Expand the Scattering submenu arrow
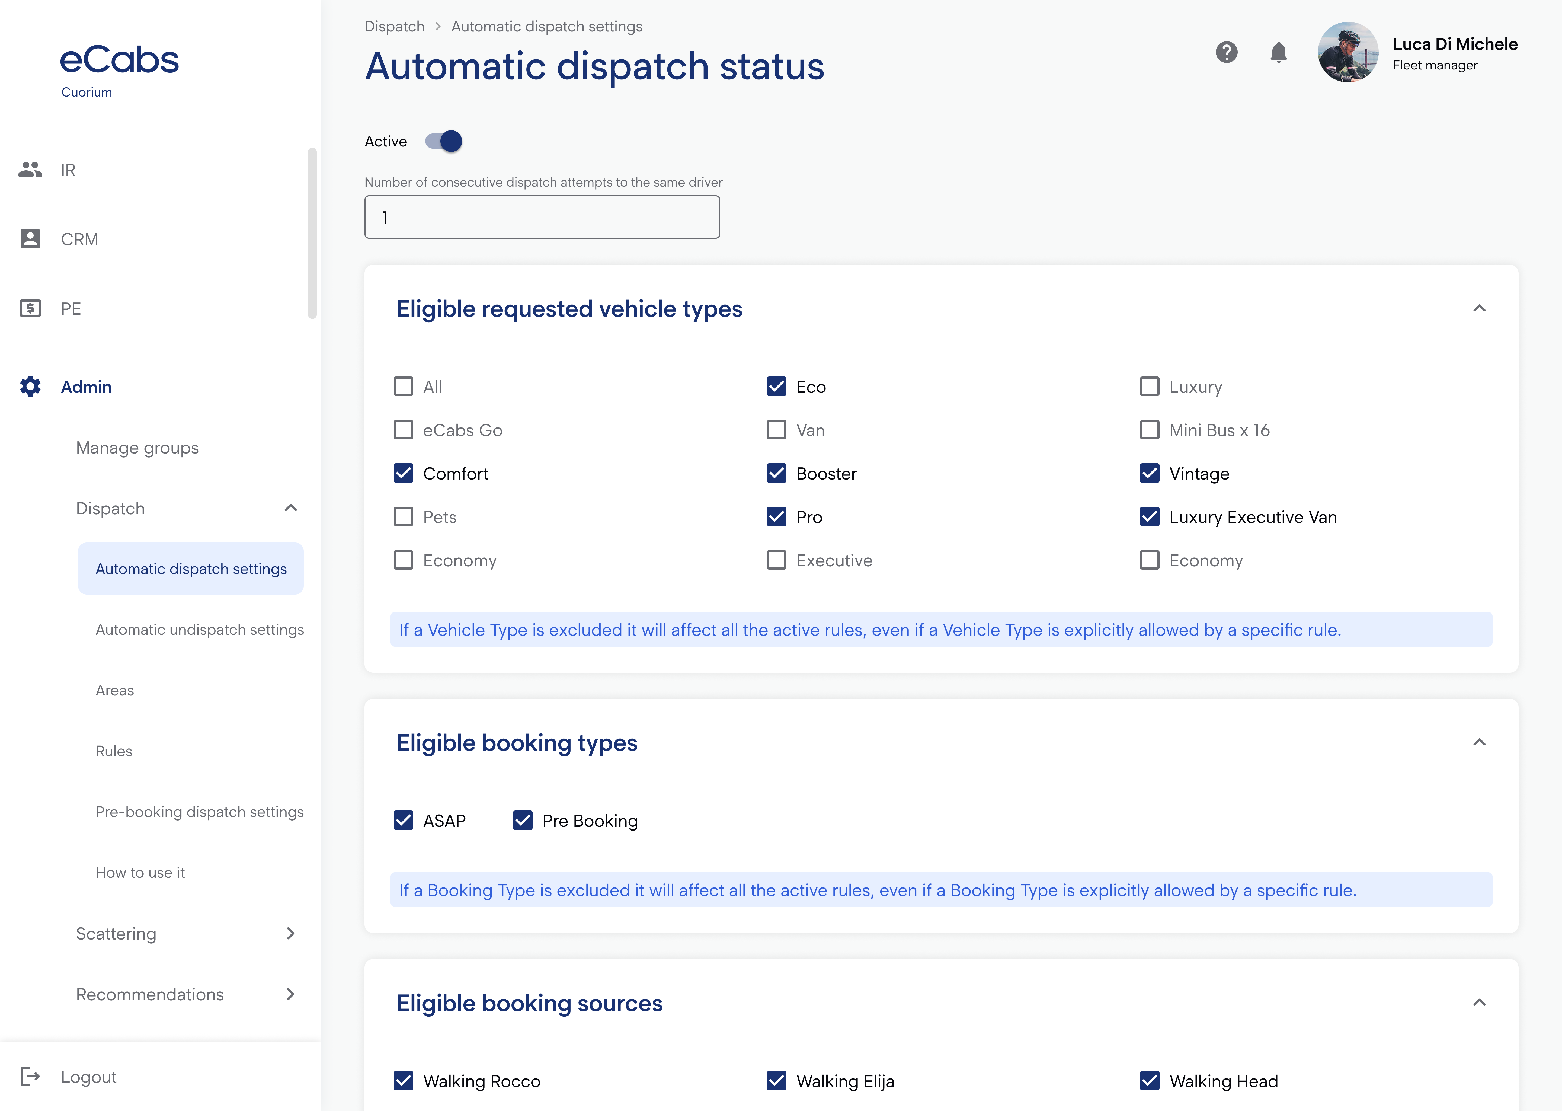The image size is (1562, 1111). point(291,934)
